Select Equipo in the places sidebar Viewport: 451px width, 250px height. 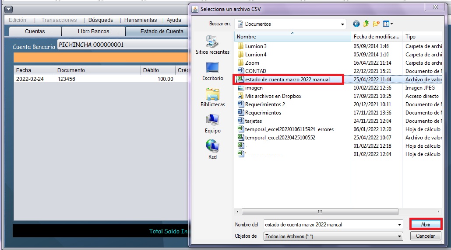click(x=212, y=124)
